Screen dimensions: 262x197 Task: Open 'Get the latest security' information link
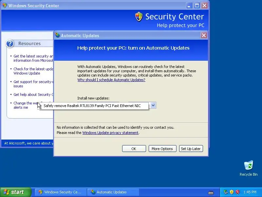[x=33, y=58]
